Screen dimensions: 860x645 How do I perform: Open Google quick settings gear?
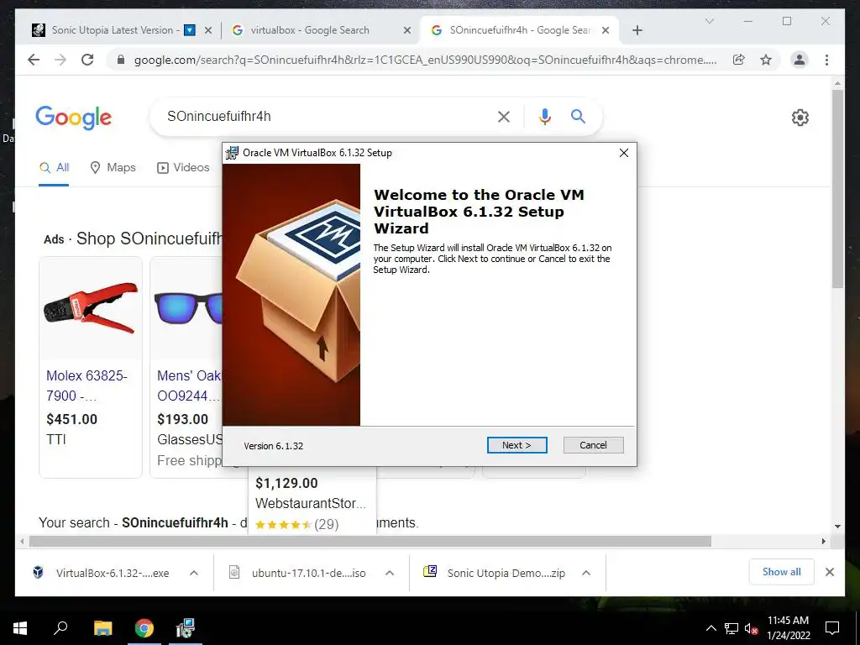point(800,118)
